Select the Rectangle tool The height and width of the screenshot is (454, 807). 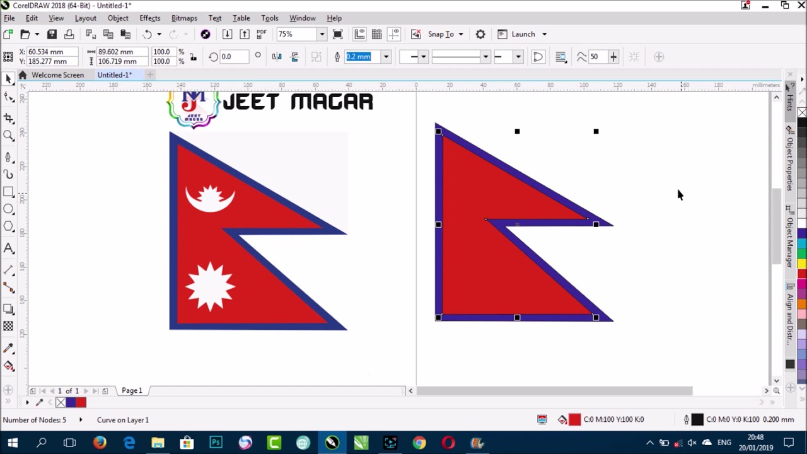[x=9, y=192]
